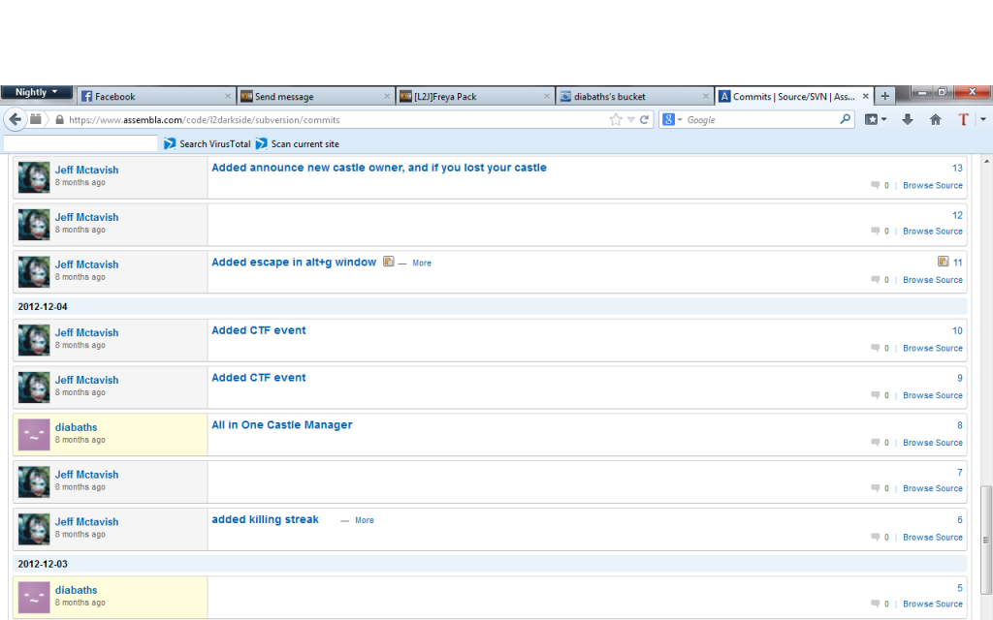Open a new tab with plus button
Viewport: 993px width, 620px height.
click(x=884, y=96)
